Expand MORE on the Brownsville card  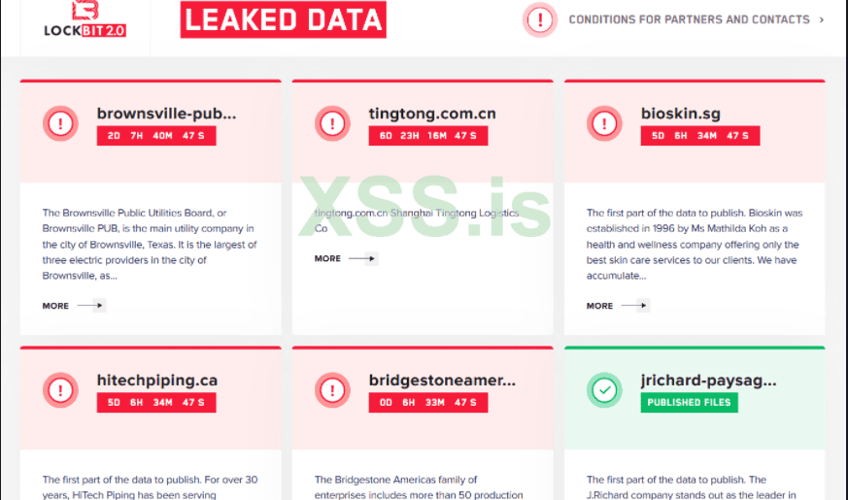74,306
